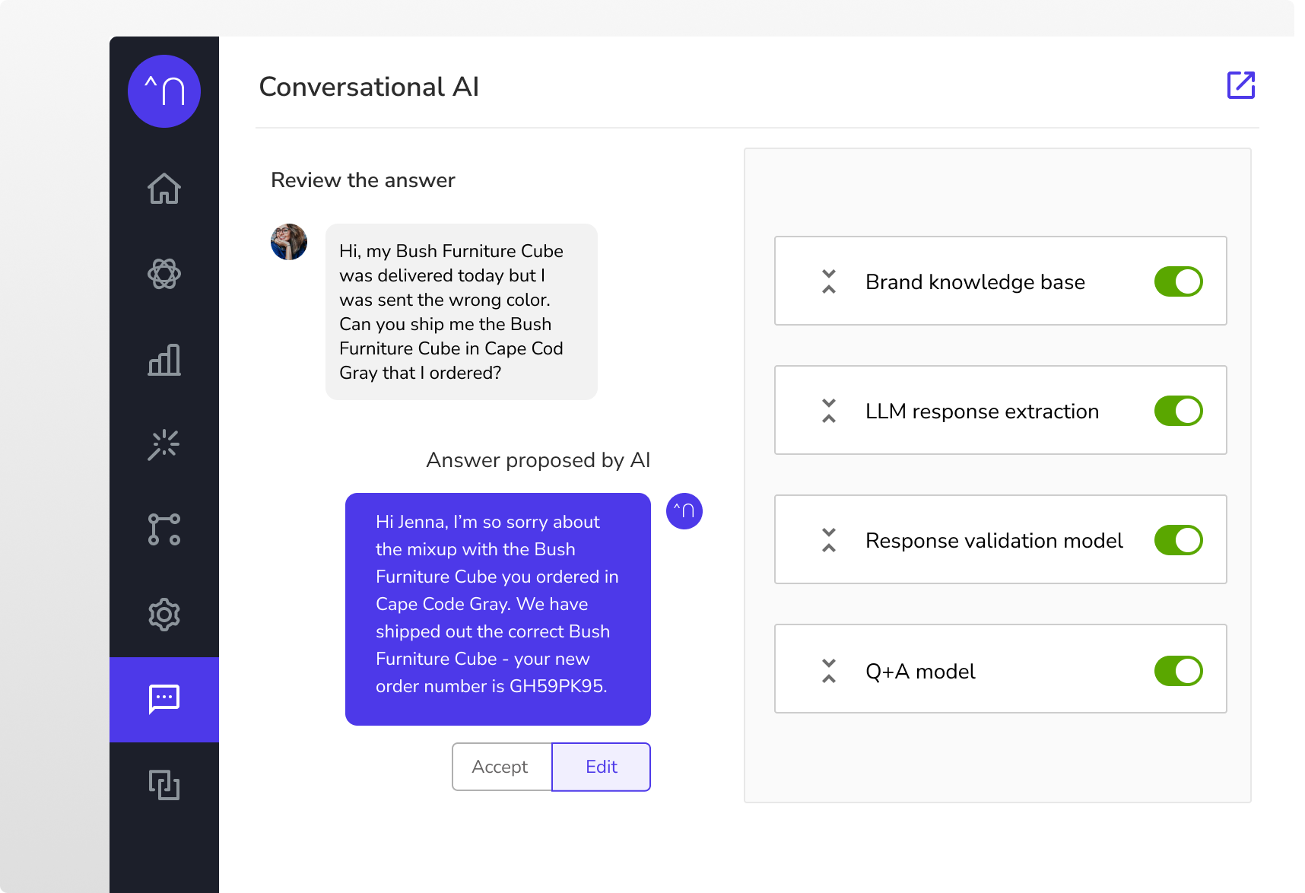Screen dimensions: 1305x893
Task: Collapse the Brand knowledge base chevrons
Action: (x=829, y=281)
